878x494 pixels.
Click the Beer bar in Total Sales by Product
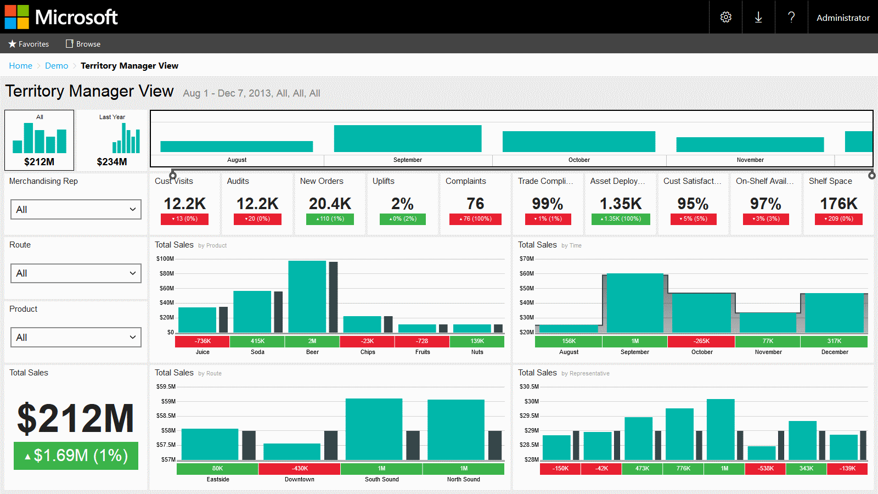[307, 296]
